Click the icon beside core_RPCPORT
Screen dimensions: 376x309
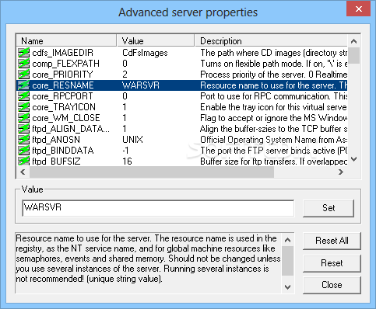23,96
